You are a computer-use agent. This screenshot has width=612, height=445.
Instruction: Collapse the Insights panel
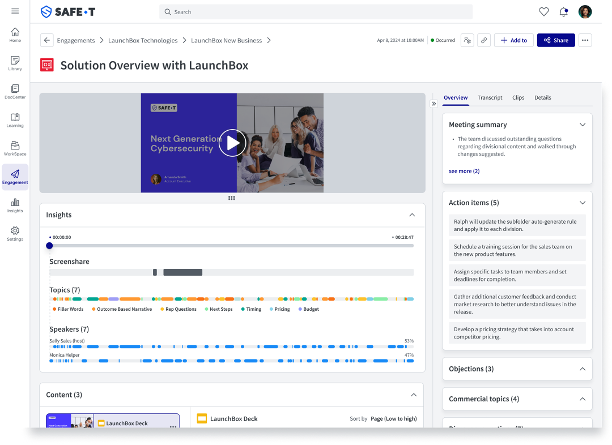412,215
